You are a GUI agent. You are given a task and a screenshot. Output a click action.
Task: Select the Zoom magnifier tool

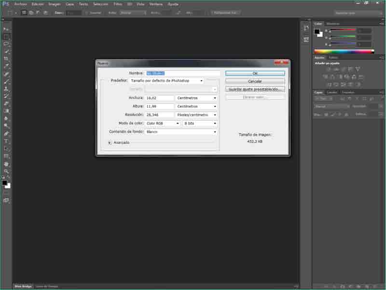click(x=6, y=171)
